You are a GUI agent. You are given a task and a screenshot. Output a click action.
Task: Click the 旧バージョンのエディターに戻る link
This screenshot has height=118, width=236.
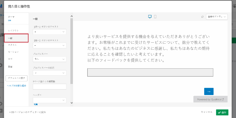click(27, 112)
